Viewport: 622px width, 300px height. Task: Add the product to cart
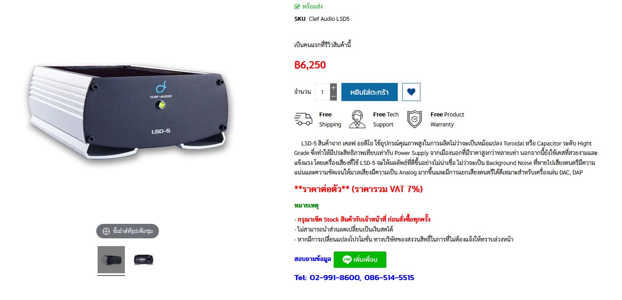click(x=370, y=92)
